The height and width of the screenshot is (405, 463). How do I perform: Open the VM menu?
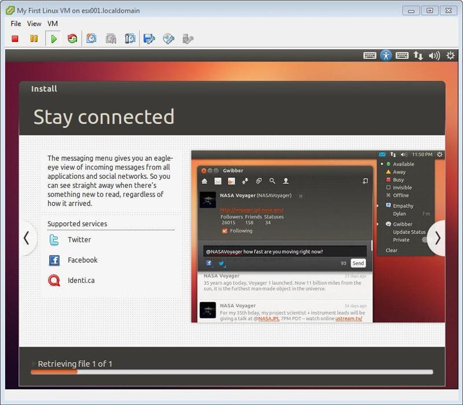[53, 24]
